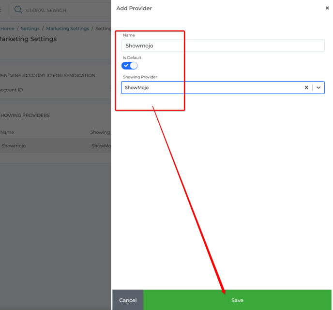Click the Cancel button
The height and width of the screenshot is (310, 333).
(128, 300)
